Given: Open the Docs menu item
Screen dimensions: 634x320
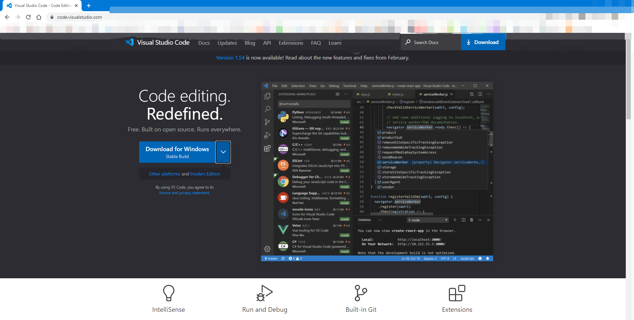Looking at the screenshot, I should (204, 43).
